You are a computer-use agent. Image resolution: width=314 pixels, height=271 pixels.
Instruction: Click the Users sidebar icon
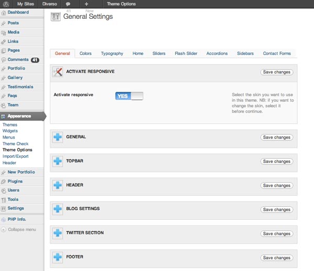4,191
